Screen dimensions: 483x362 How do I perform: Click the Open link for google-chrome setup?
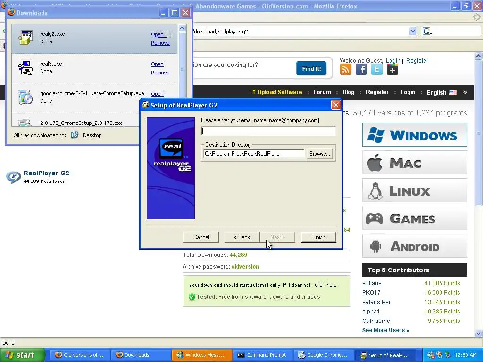157,94
